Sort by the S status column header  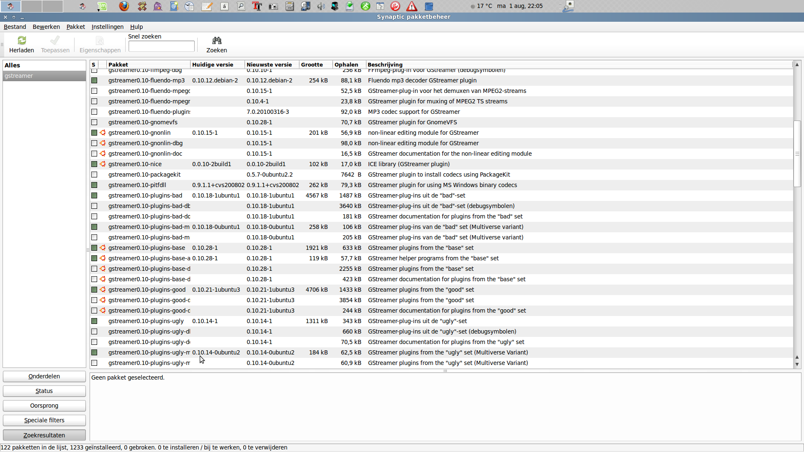94,64
